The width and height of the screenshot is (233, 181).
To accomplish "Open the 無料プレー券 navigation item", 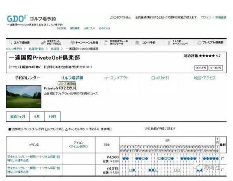I will (x=116, y=43).
